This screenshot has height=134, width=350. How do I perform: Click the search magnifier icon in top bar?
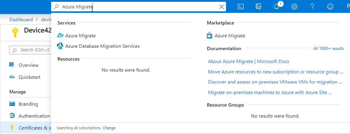pos(56,7)
